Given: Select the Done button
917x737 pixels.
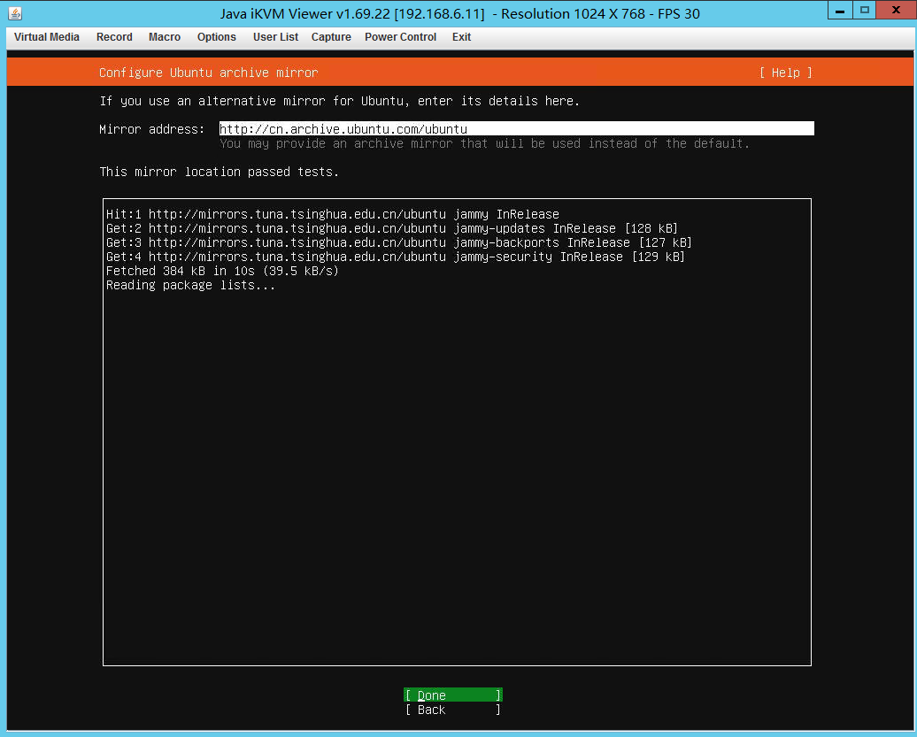Looking at the screenshot, I should (453, 695).
